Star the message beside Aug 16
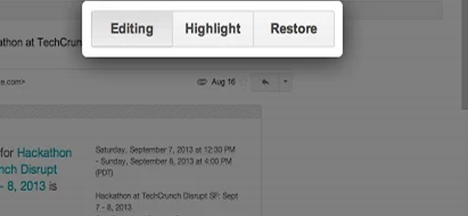The image size is (468, 216). (x=243, y=82)
